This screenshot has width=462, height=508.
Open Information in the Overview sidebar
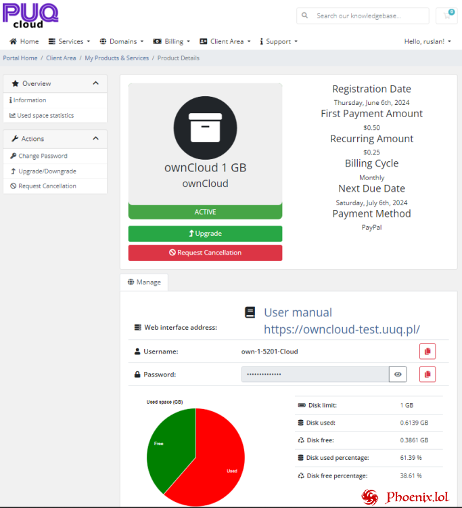[55, 100]
